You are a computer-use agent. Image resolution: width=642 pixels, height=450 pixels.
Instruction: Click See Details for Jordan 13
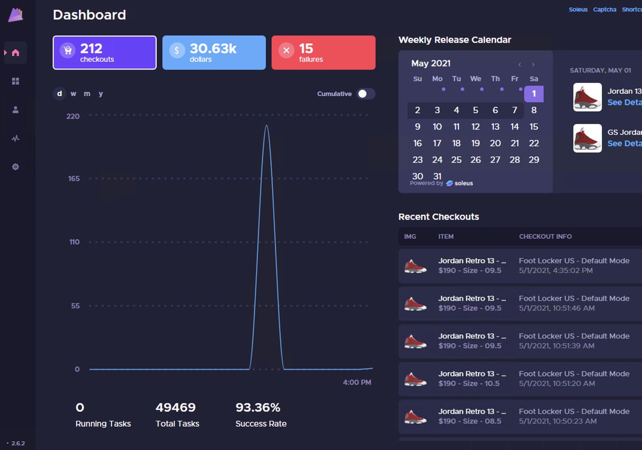coord(625,102)
